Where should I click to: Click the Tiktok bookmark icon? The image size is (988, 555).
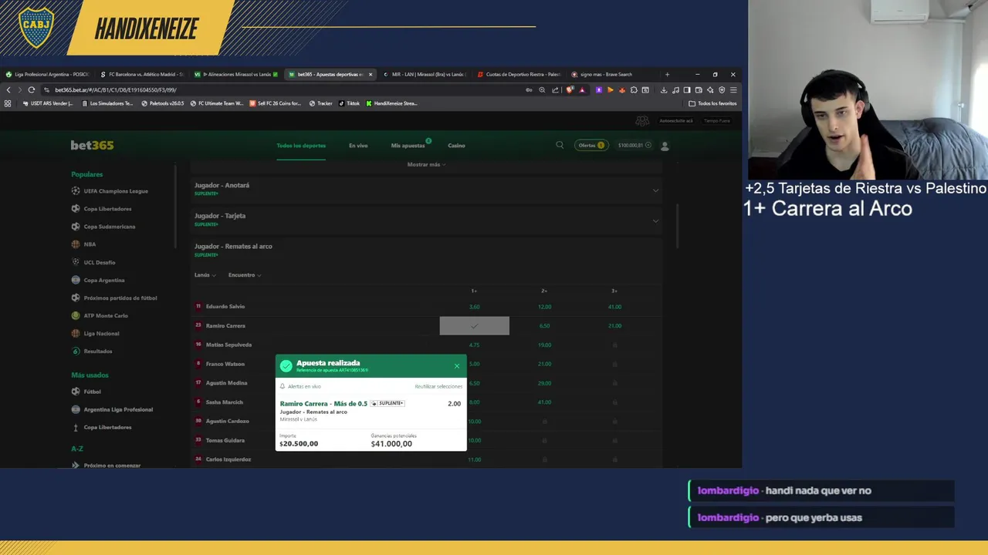pyautogui.click(x=342, y=103)
